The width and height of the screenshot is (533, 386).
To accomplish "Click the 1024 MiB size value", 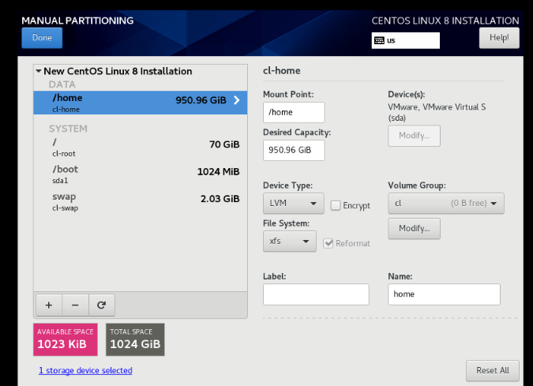I will pos(218,171).
